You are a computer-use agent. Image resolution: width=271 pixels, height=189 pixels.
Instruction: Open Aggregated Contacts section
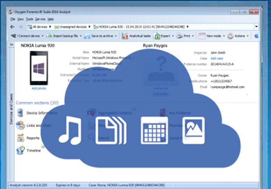click(x=110, y=113)
